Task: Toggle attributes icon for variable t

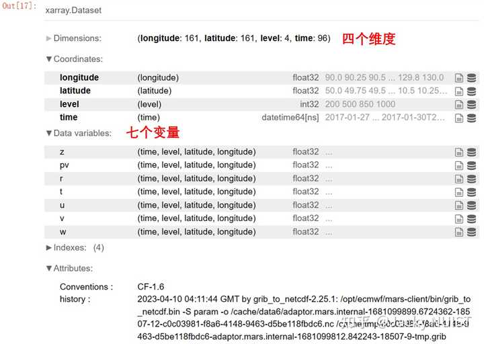Action: [x=459, y=192]
